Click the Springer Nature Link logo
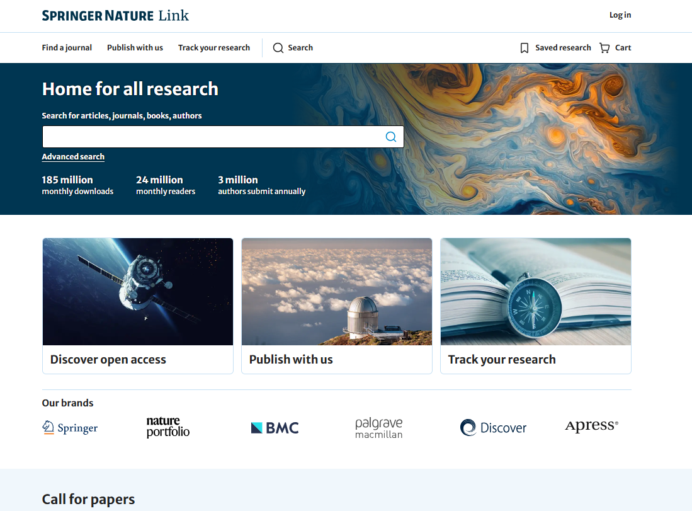This screenshot has height=511, width=692. click(x=115, y=16)
